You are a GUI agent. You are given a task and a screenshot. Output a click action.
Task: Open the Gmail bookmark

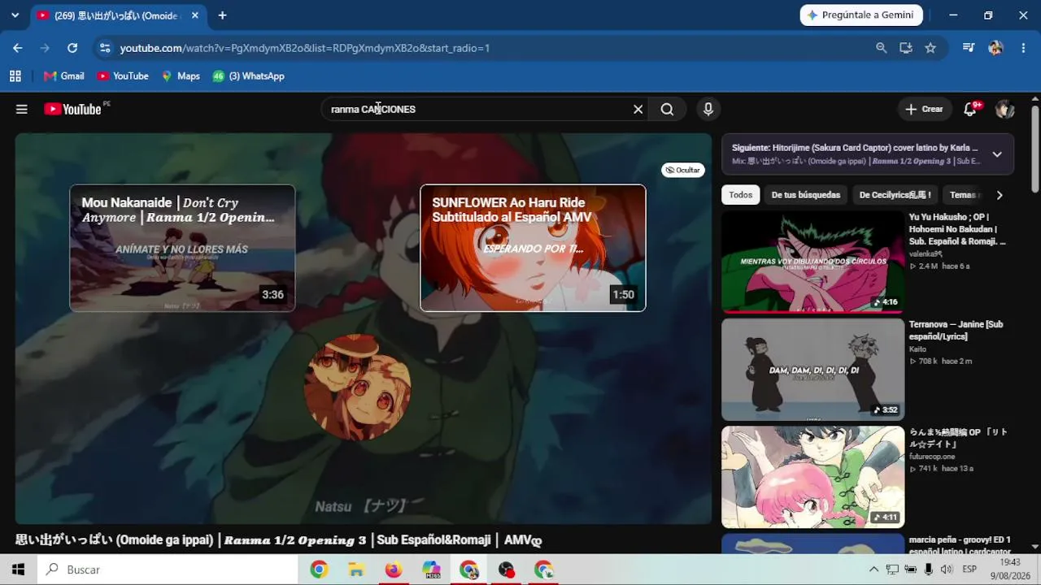pos(63,76)
